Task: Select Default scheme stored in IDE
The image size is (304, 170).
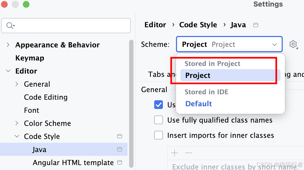Action: pyautogui.click(x=199, y=104)
